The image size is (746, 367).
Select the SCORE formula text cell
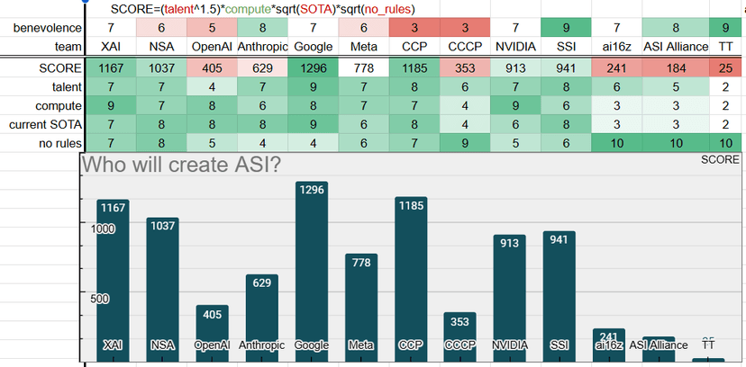[262, 9]
